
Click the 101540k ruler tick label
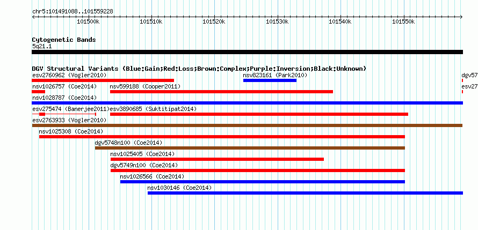coord(341,22)
